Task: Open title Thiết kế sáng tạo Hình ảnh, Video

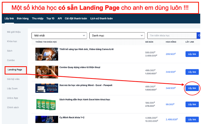Action: coord(86,49)
